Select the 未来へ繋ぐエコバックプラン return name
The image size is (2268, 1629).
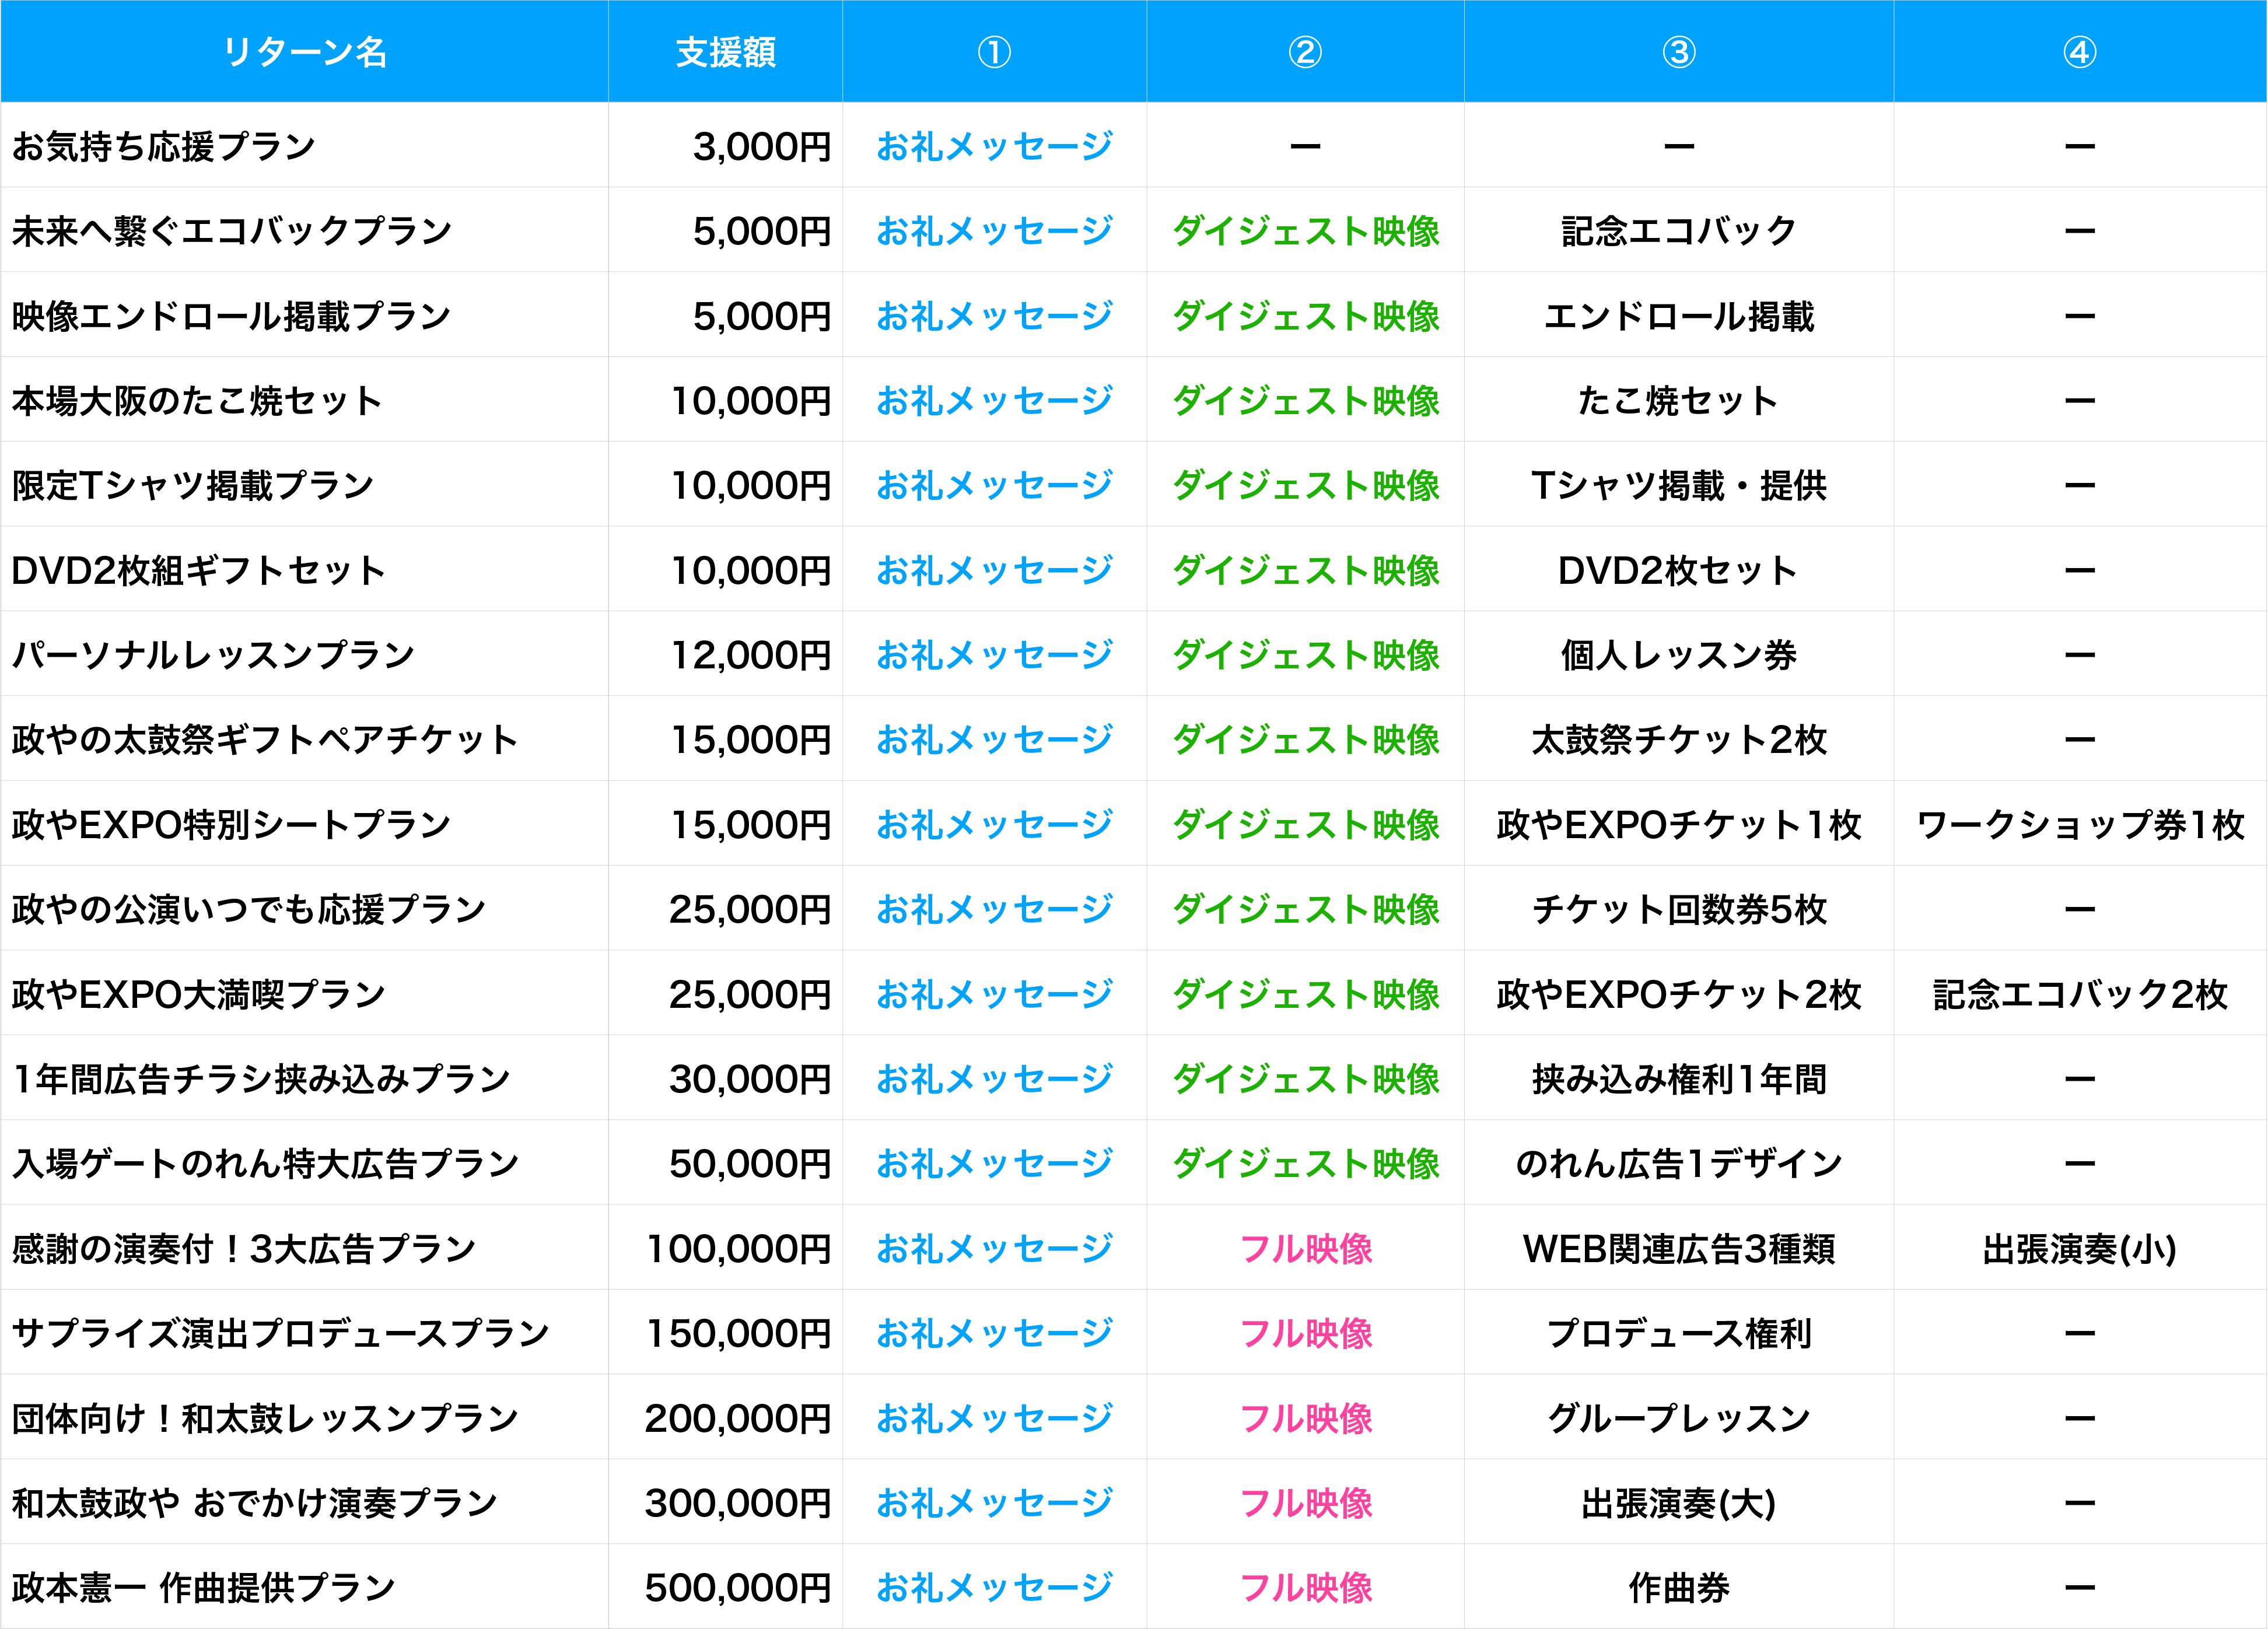[232, 232]
